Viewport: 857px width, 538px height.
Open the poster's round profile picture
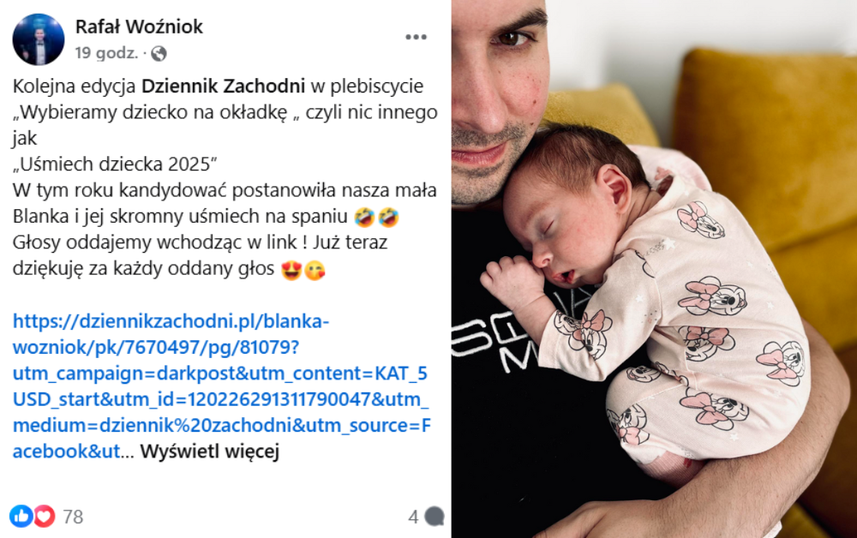click(39, 40)
